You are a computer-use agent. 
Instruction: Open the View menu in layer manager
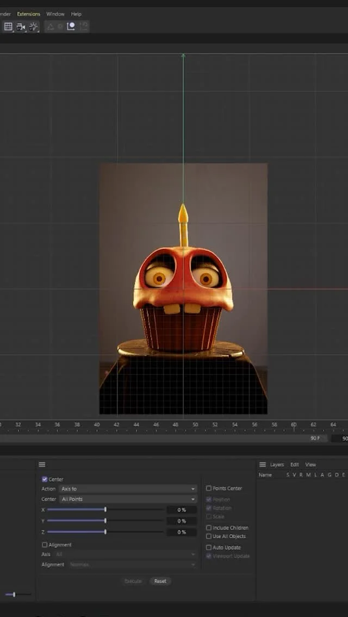[x=310, y=465]
